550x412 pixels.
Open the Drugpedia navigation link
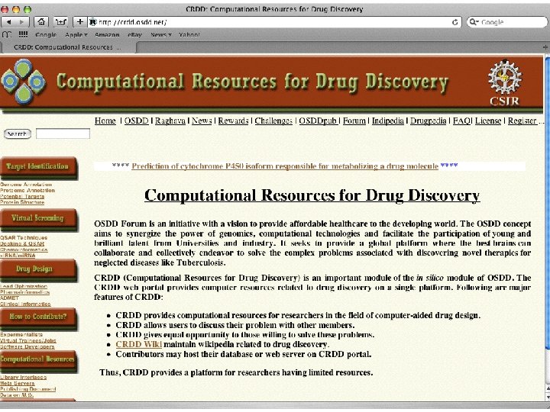point(429,121)
